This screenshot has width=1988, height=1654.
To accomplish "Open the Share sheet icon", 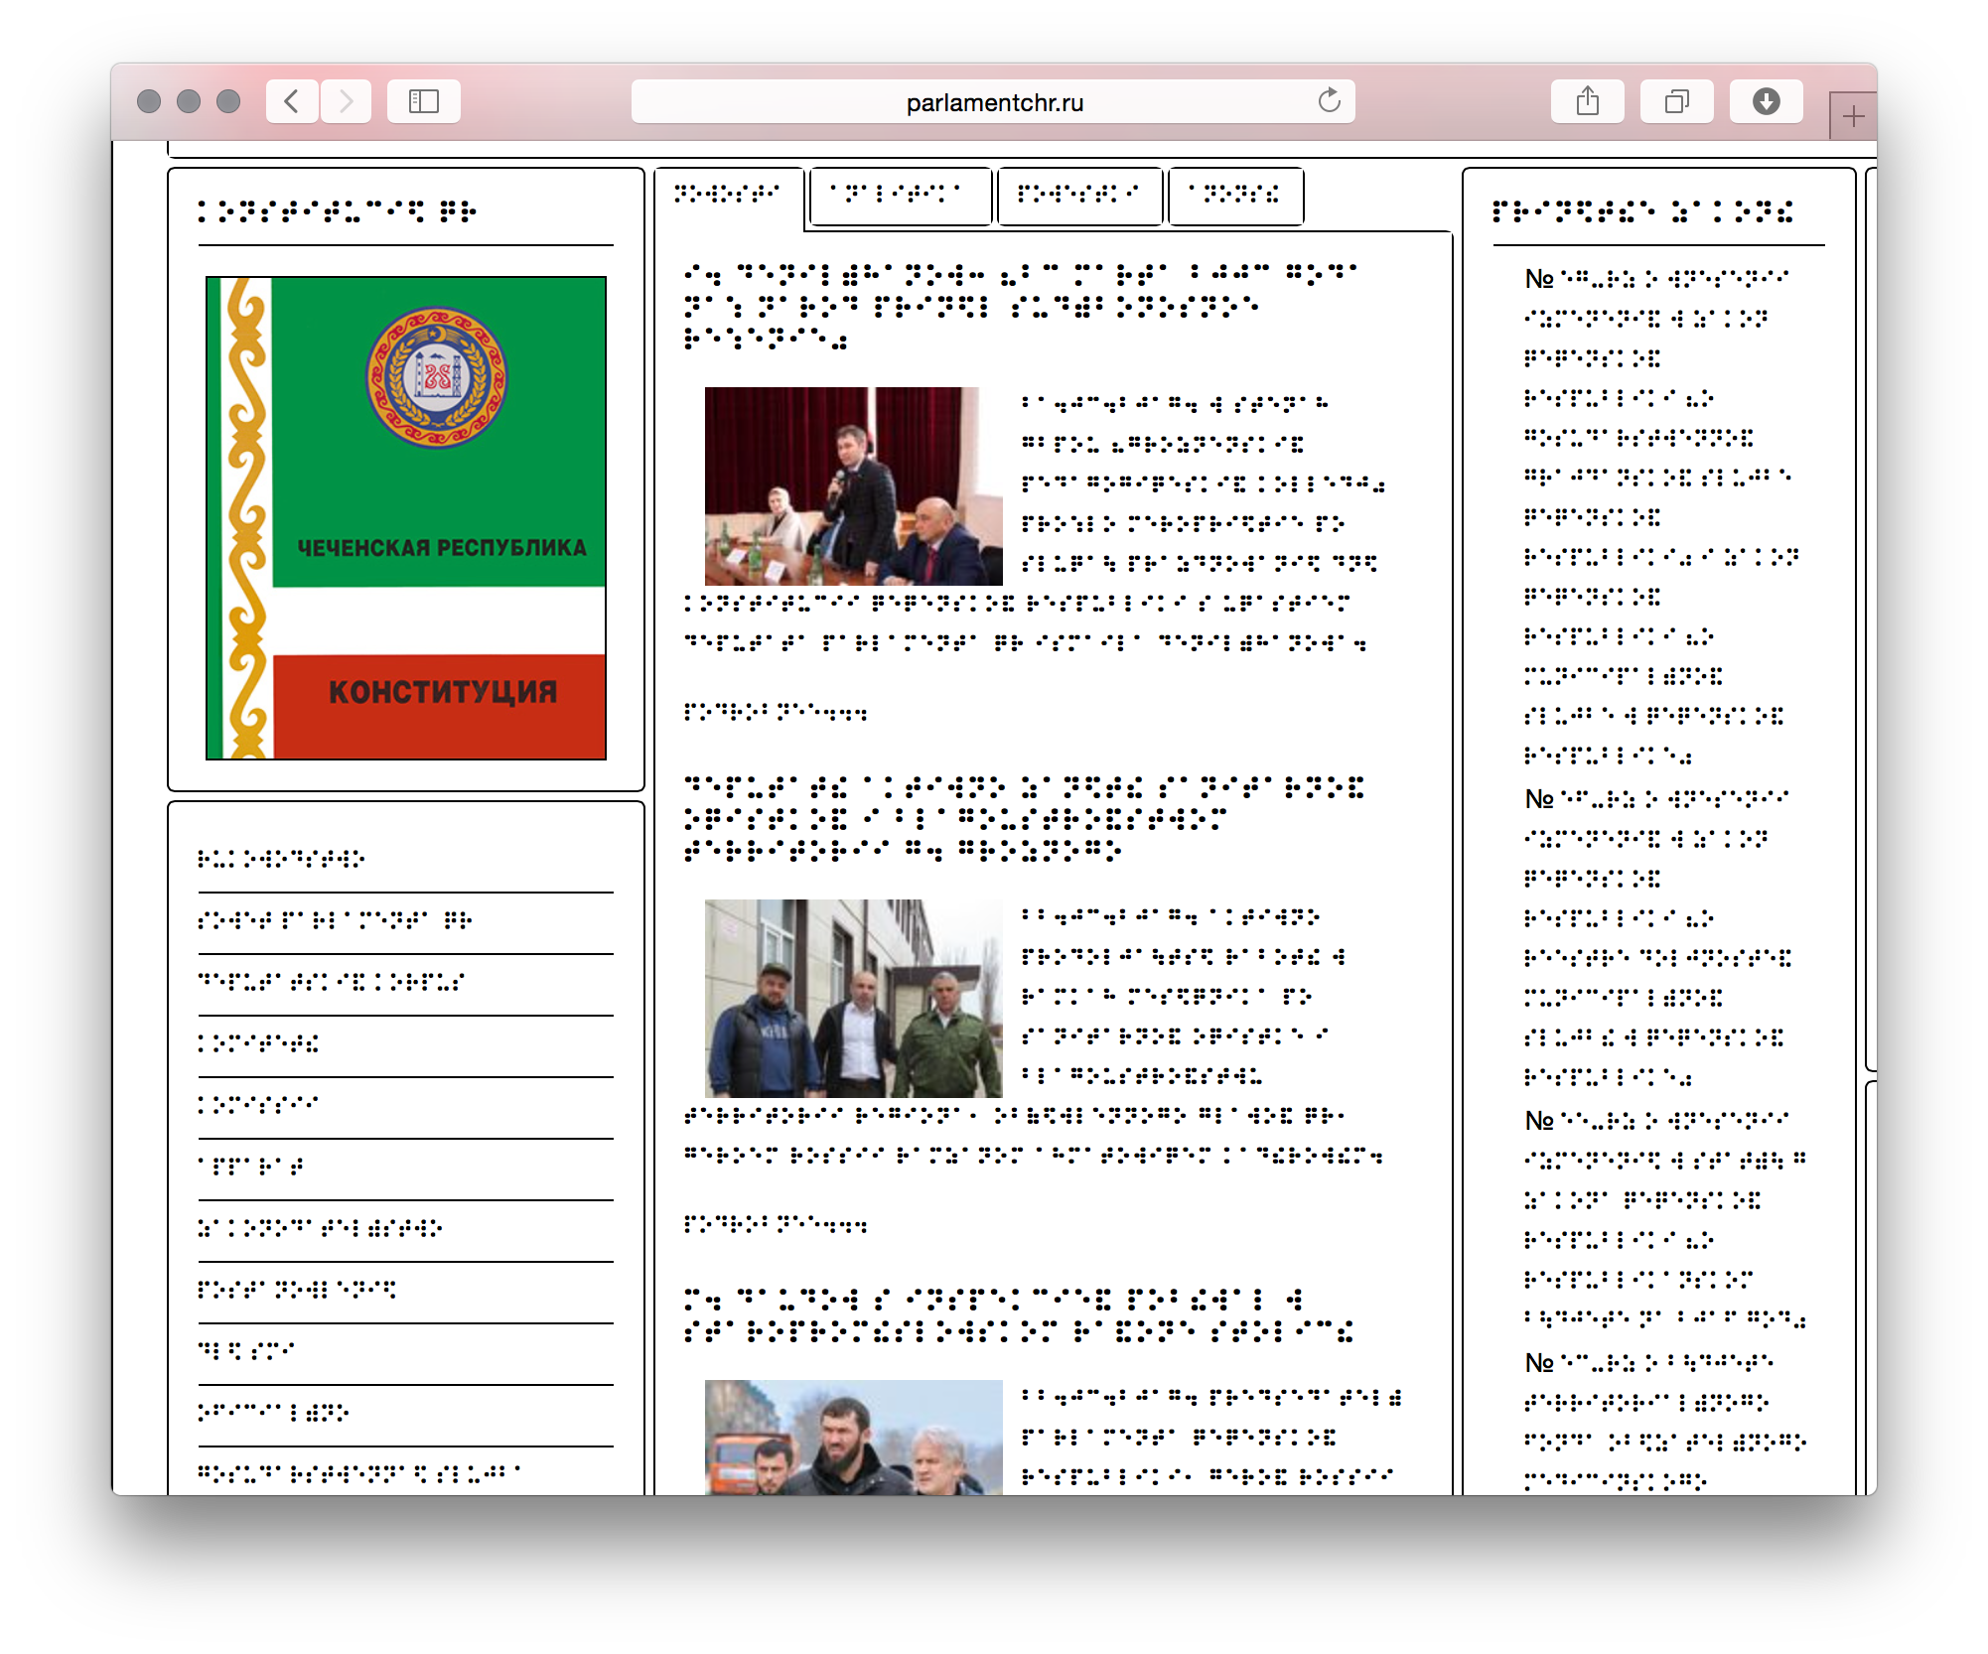I will 1587,101.
